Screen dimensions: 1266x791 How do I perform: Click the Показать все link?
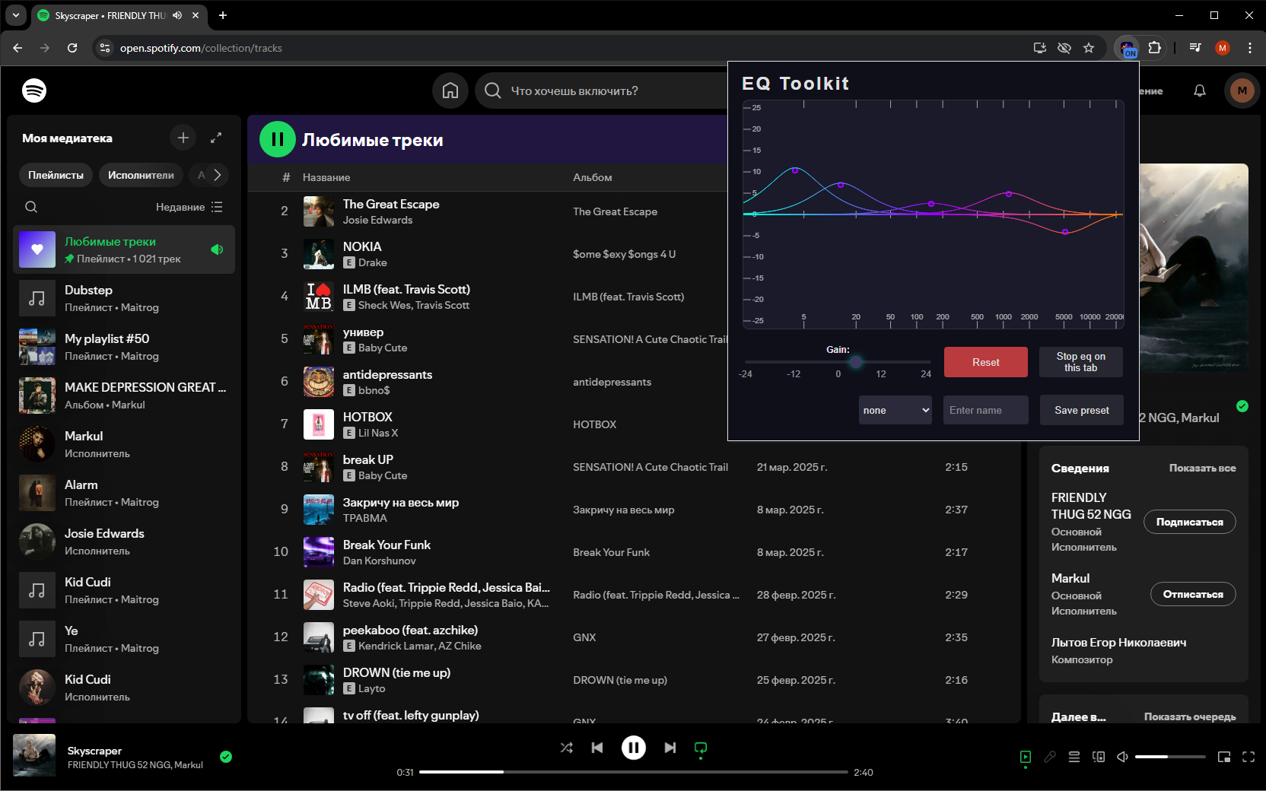click(x=1202, y=468)
